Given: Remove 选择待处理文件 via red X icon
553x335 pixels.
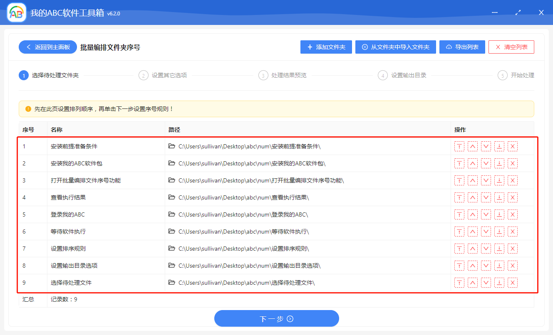Looking at the screenshot, I should tap(512, 282).
